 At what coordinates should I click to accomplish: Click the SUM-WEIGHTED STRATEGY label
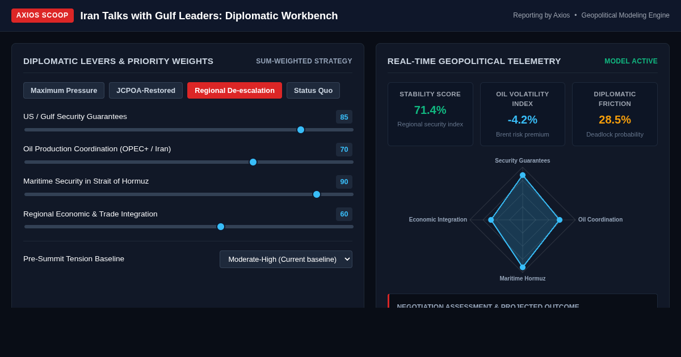click(304, 61)
